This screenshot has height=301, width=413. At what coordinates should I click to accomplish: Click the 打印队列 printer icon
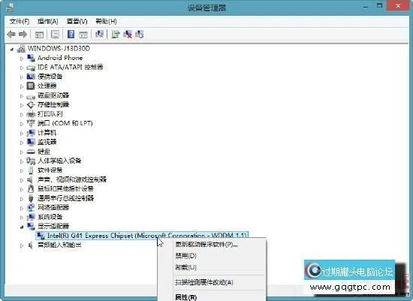[x=31, y=114]
